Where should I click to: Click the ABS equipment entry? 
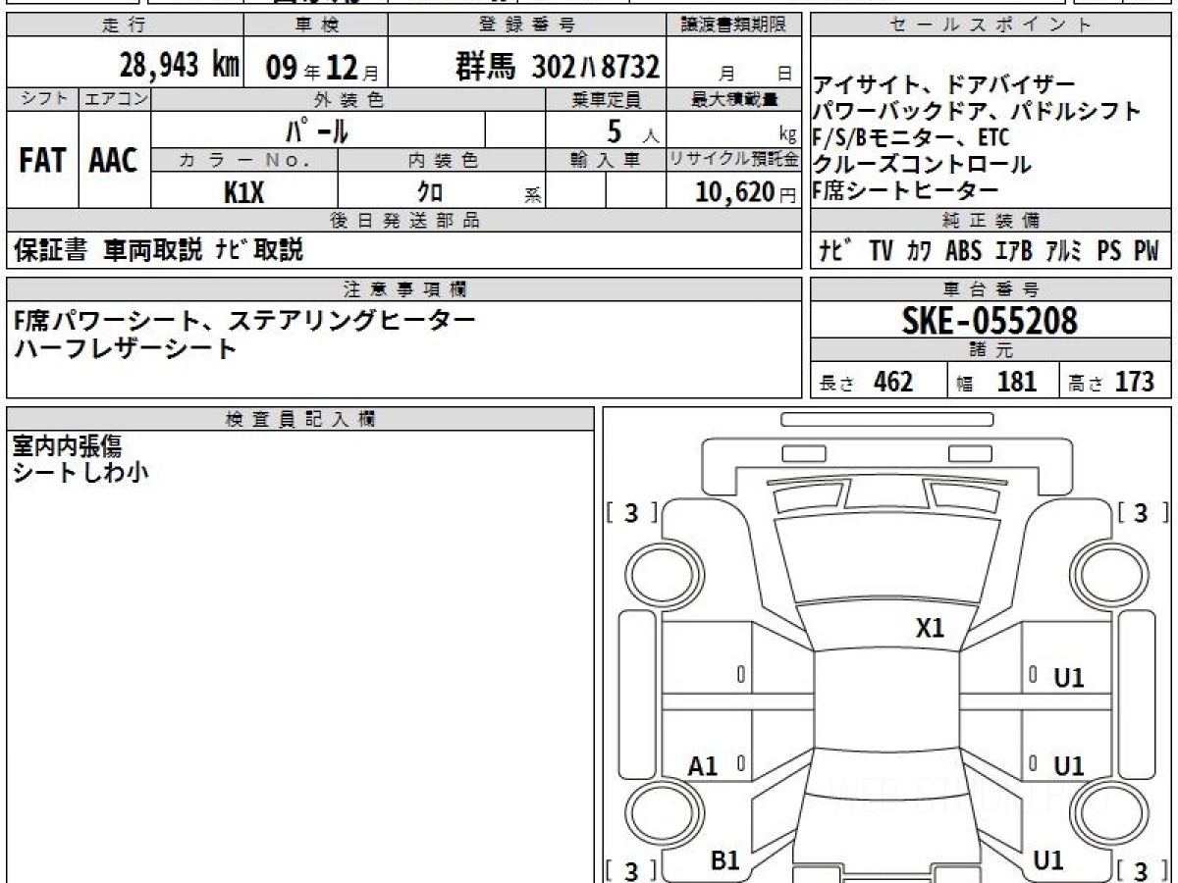point(963,251)
